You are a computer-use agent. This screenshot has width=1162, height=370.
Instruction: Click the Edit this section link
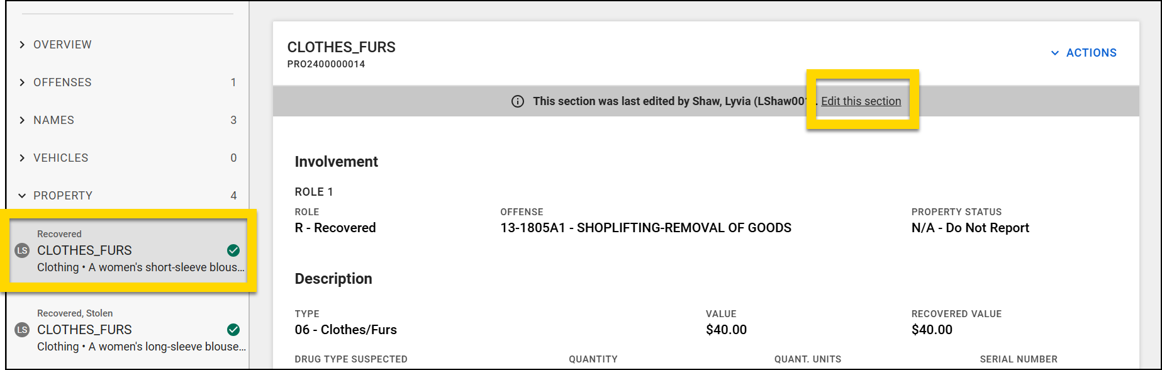pos(861,101)
